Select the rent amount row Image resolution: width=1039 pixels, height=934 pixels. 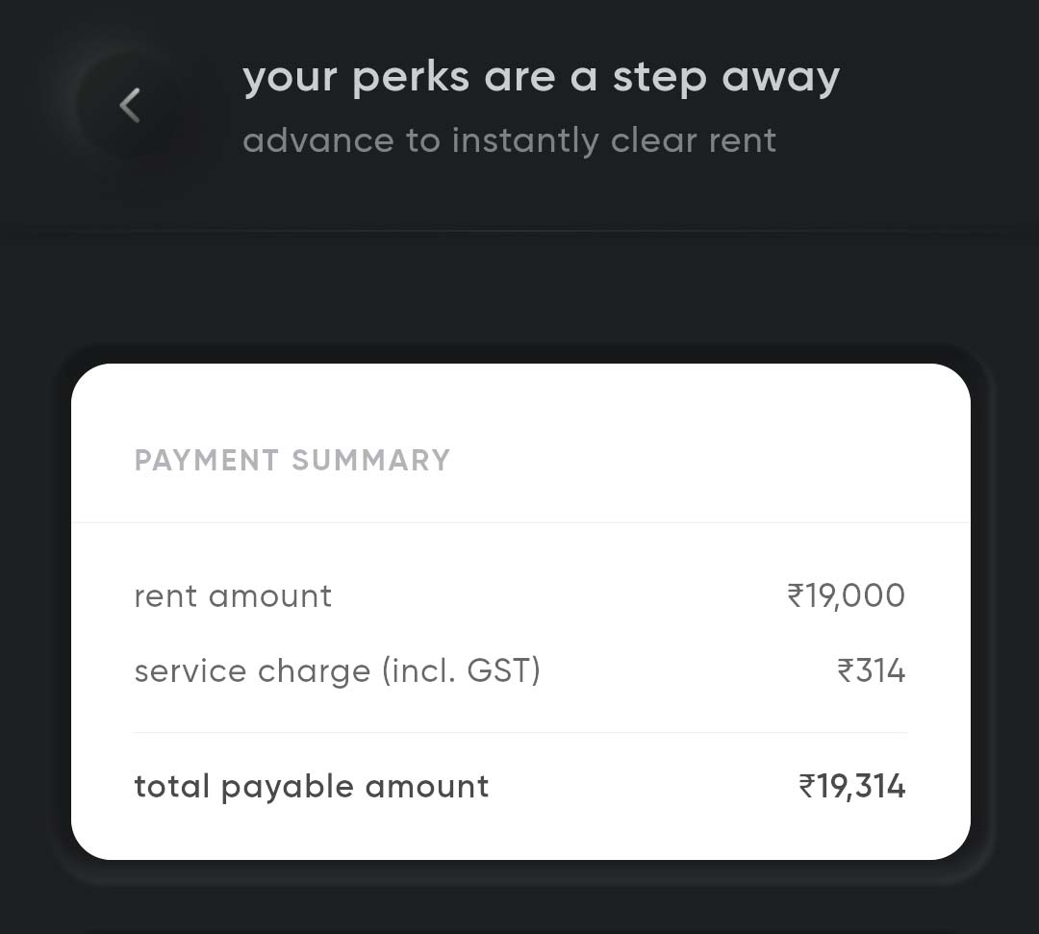coord(519,595)
